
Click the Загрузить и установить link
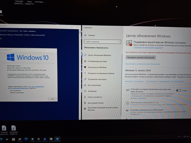tap(134, 81)
